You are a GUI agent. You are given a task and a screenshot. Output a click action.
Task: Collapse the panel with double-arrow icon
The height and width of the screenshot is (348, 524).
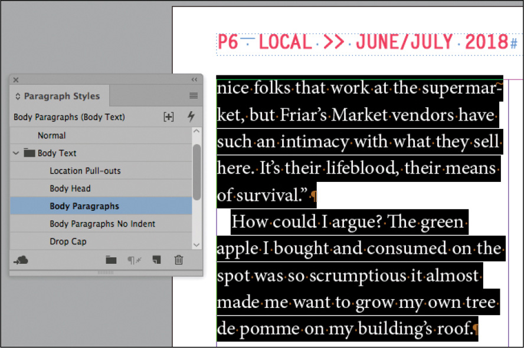194,79
